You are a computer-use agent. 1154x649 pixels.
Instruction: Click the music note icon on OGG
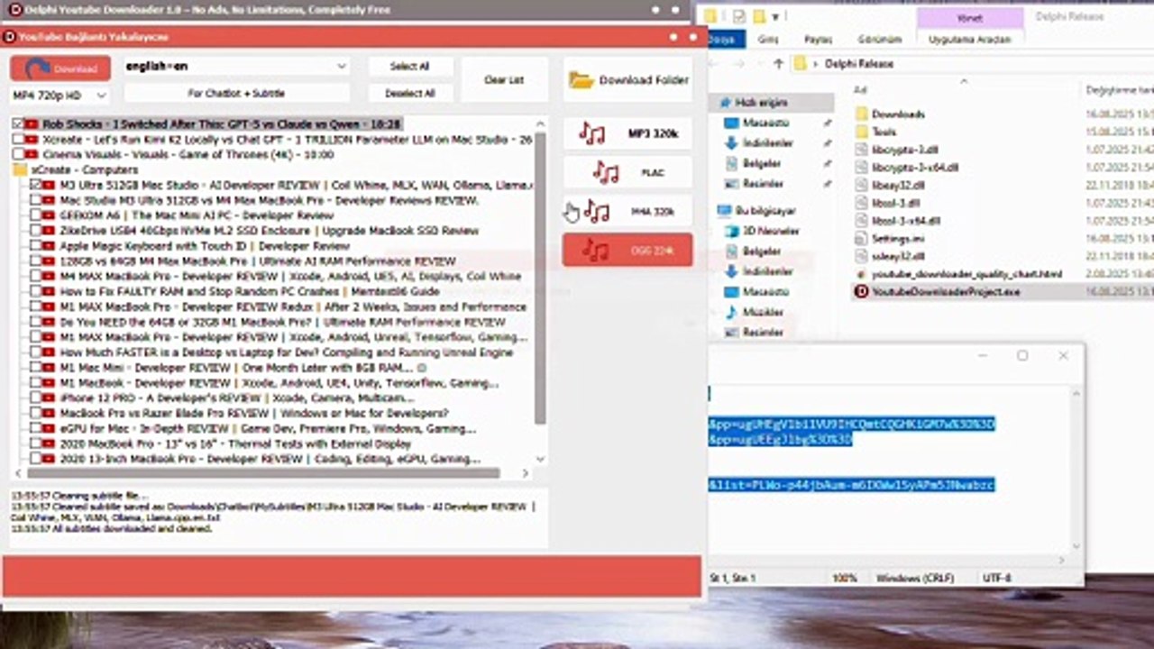(x=594, y=250)
